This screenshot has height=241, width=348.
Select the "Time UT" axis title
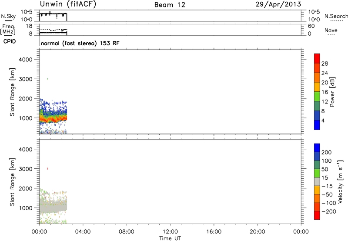170,238
